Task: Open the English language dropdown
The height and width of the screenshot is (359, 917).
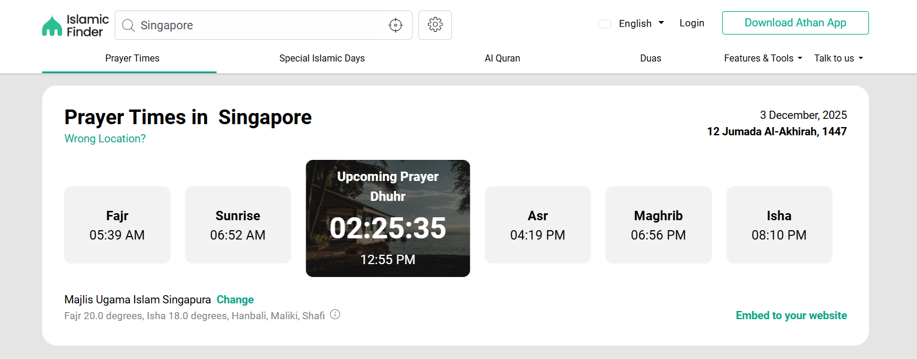Action: click(641, 23)
